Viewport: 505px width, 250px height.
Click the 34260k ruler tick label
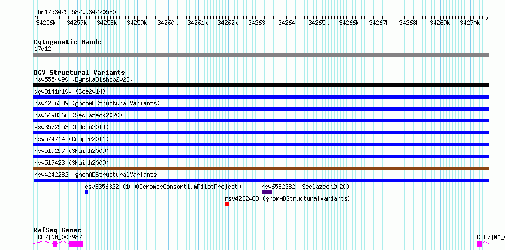coord(167,23)
